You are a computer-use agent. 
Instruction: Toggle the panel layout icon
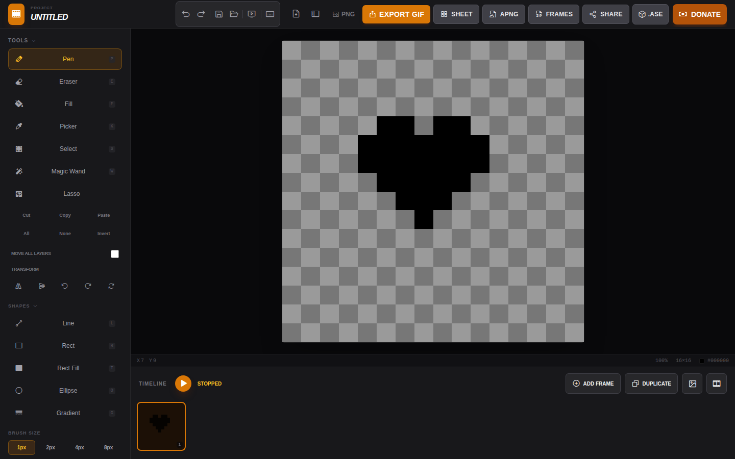coord(315,14)
